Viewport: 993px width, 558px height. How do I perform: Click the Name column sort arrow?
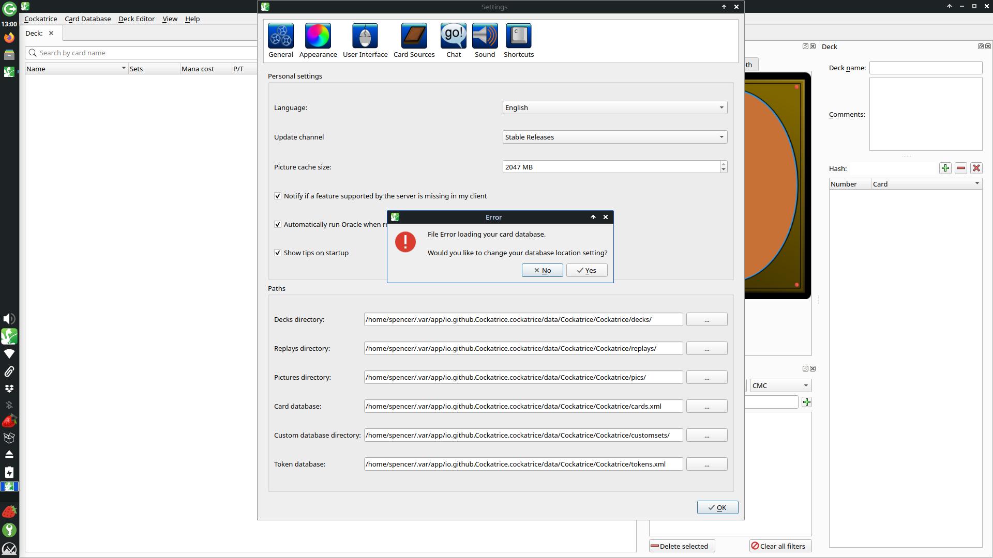pyautogui.click(x=124, y=68)
